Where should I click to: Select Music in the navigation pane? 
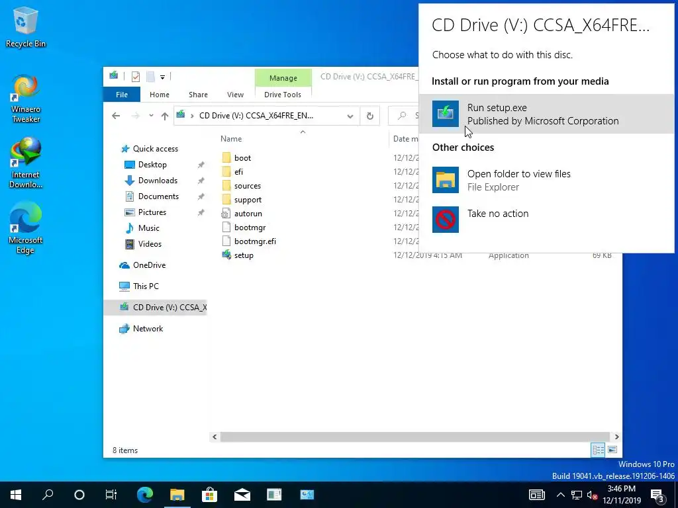pos(148,228)
